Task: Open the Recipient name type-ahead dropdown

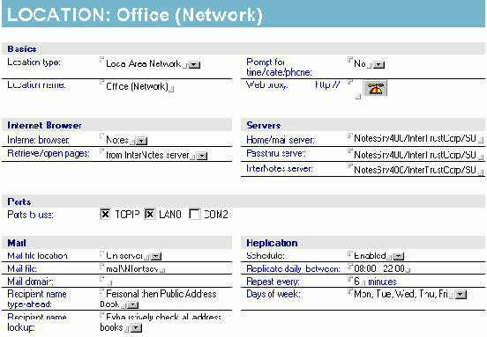Action: pos(133,305)
